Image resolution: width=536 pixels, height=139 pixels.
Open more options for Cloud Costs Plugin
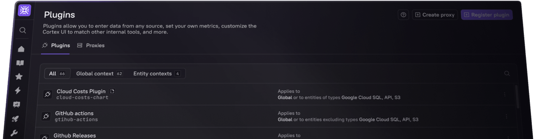point(505,94)
